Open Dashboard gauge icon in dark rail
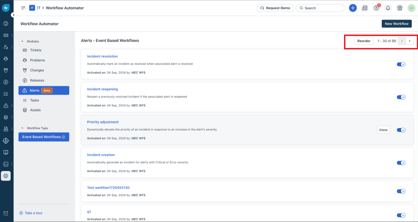This screenshot has width=418, height=222. coord(6,23)
